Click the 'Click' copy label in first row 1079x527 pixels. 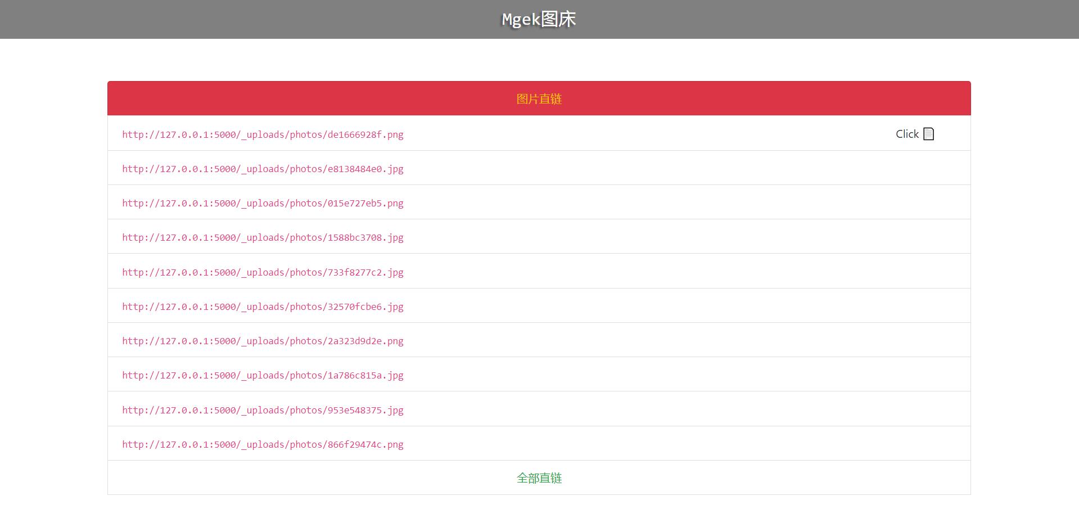click(x=907, y=134)
